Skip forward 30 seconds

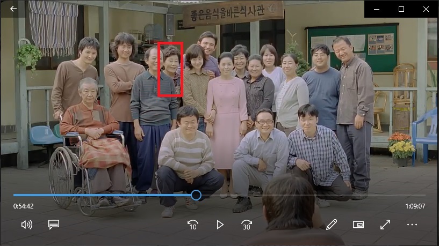247,225
